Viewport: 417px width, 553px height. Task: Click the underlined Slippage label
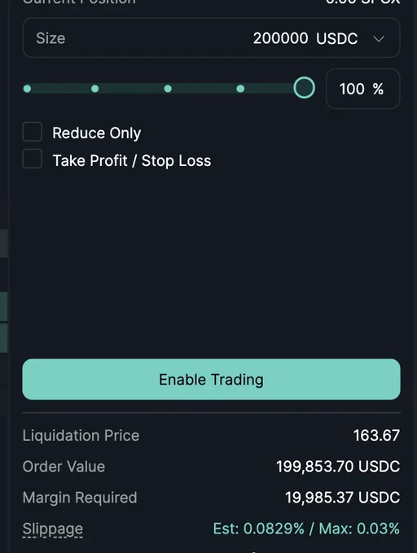pyautogui.click(x=53, y=529)
